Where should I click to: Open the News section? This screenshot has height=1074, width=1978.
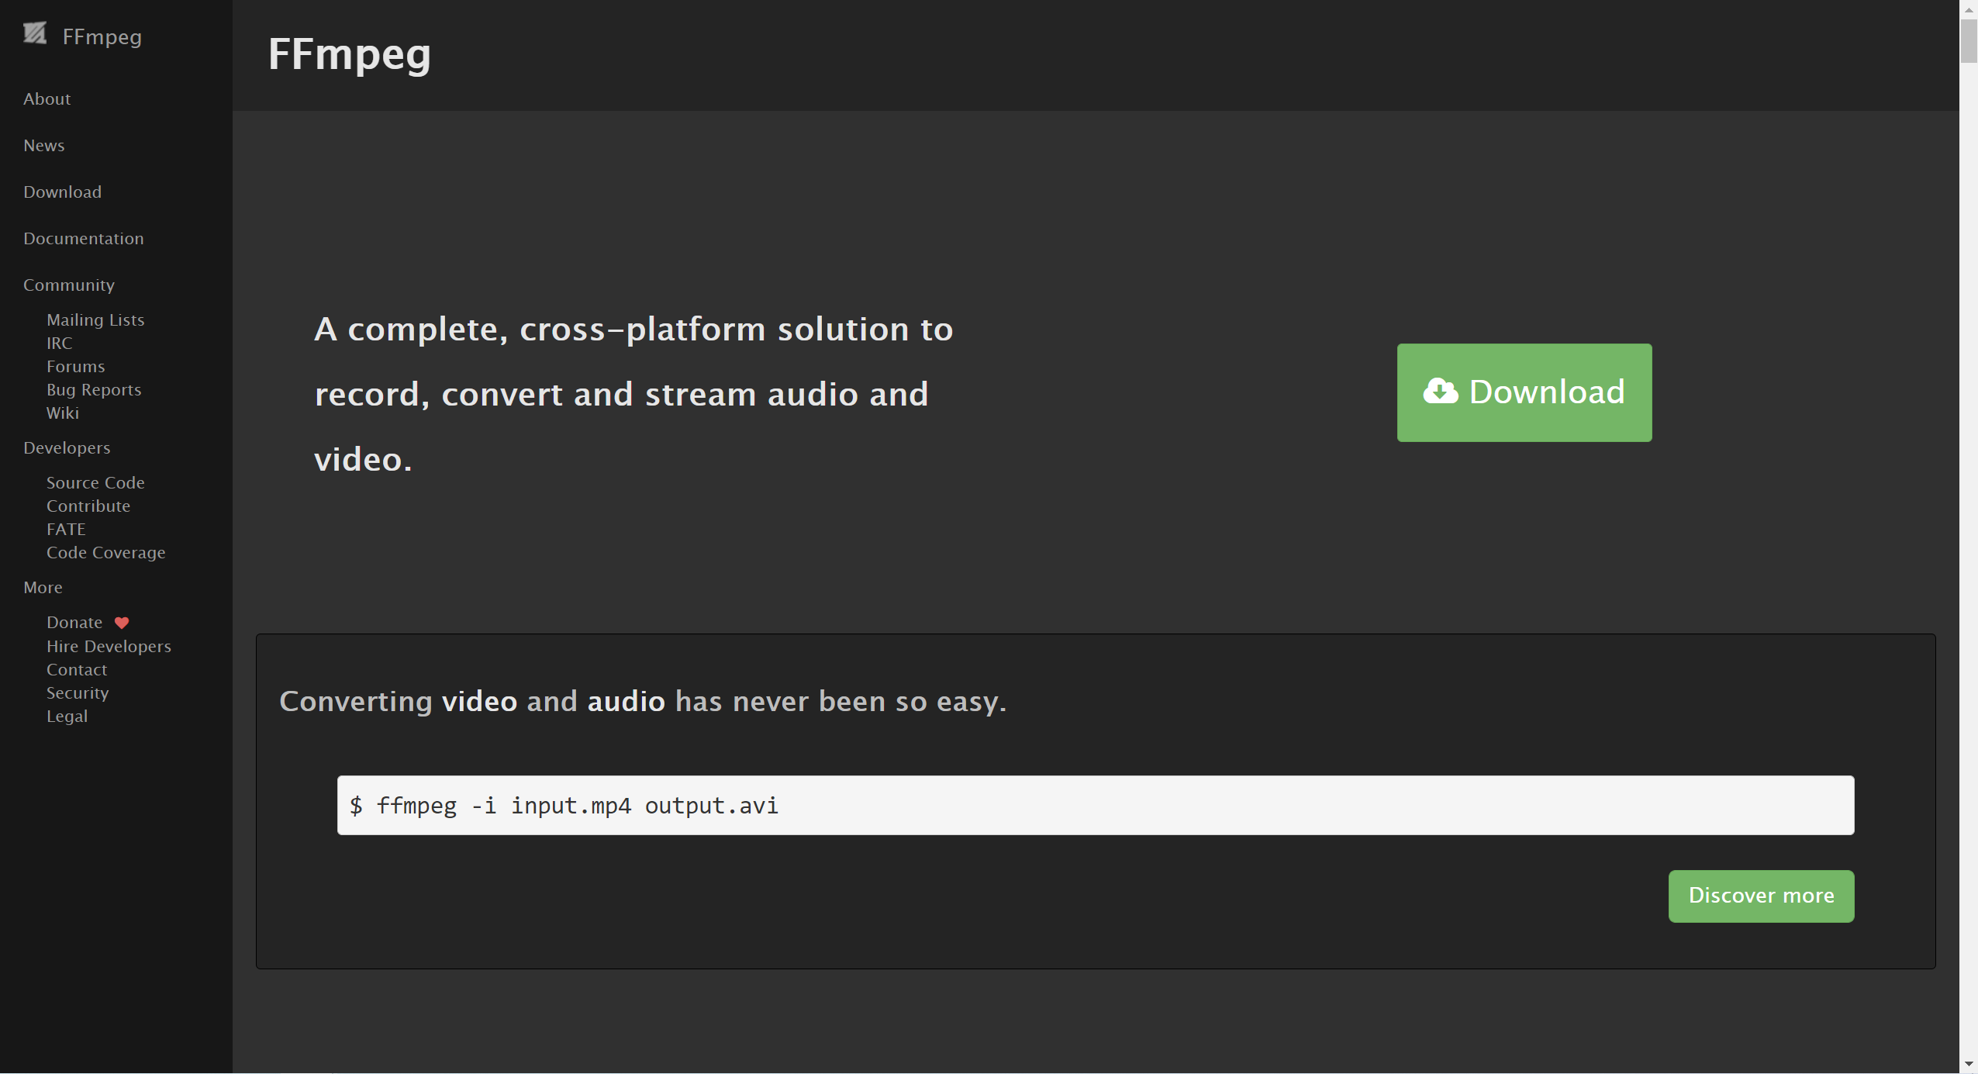pyautogui.click(x=43, y=146)
